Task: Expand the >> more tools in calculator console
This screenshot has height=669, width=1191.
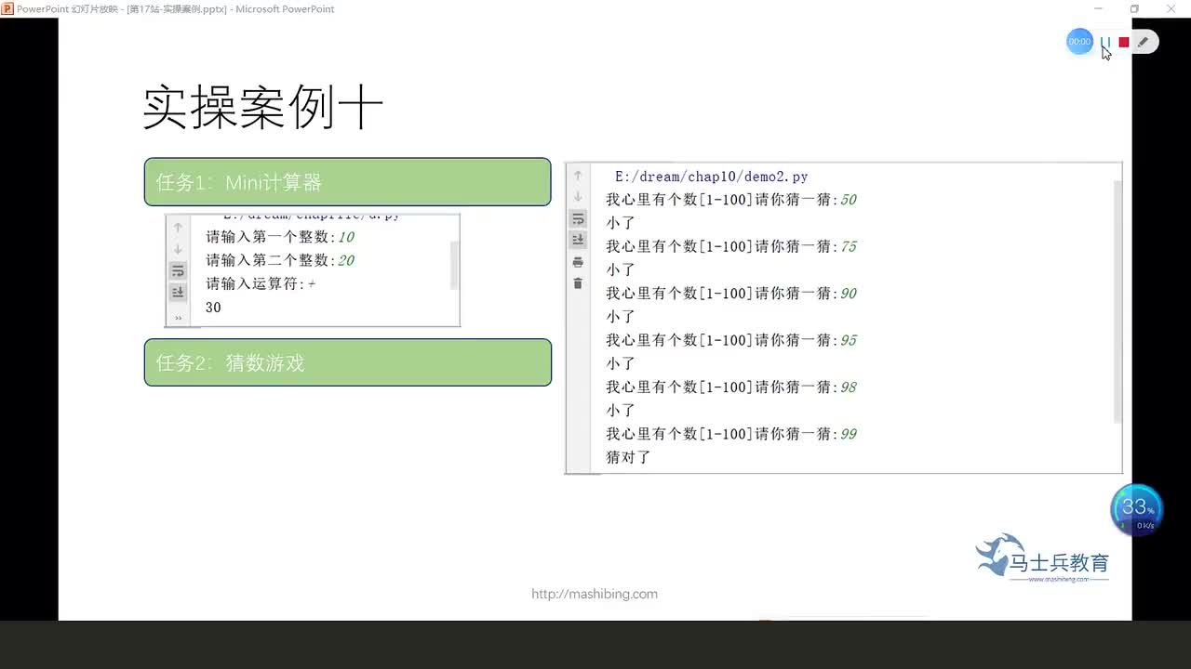Action: click(178, 318)
